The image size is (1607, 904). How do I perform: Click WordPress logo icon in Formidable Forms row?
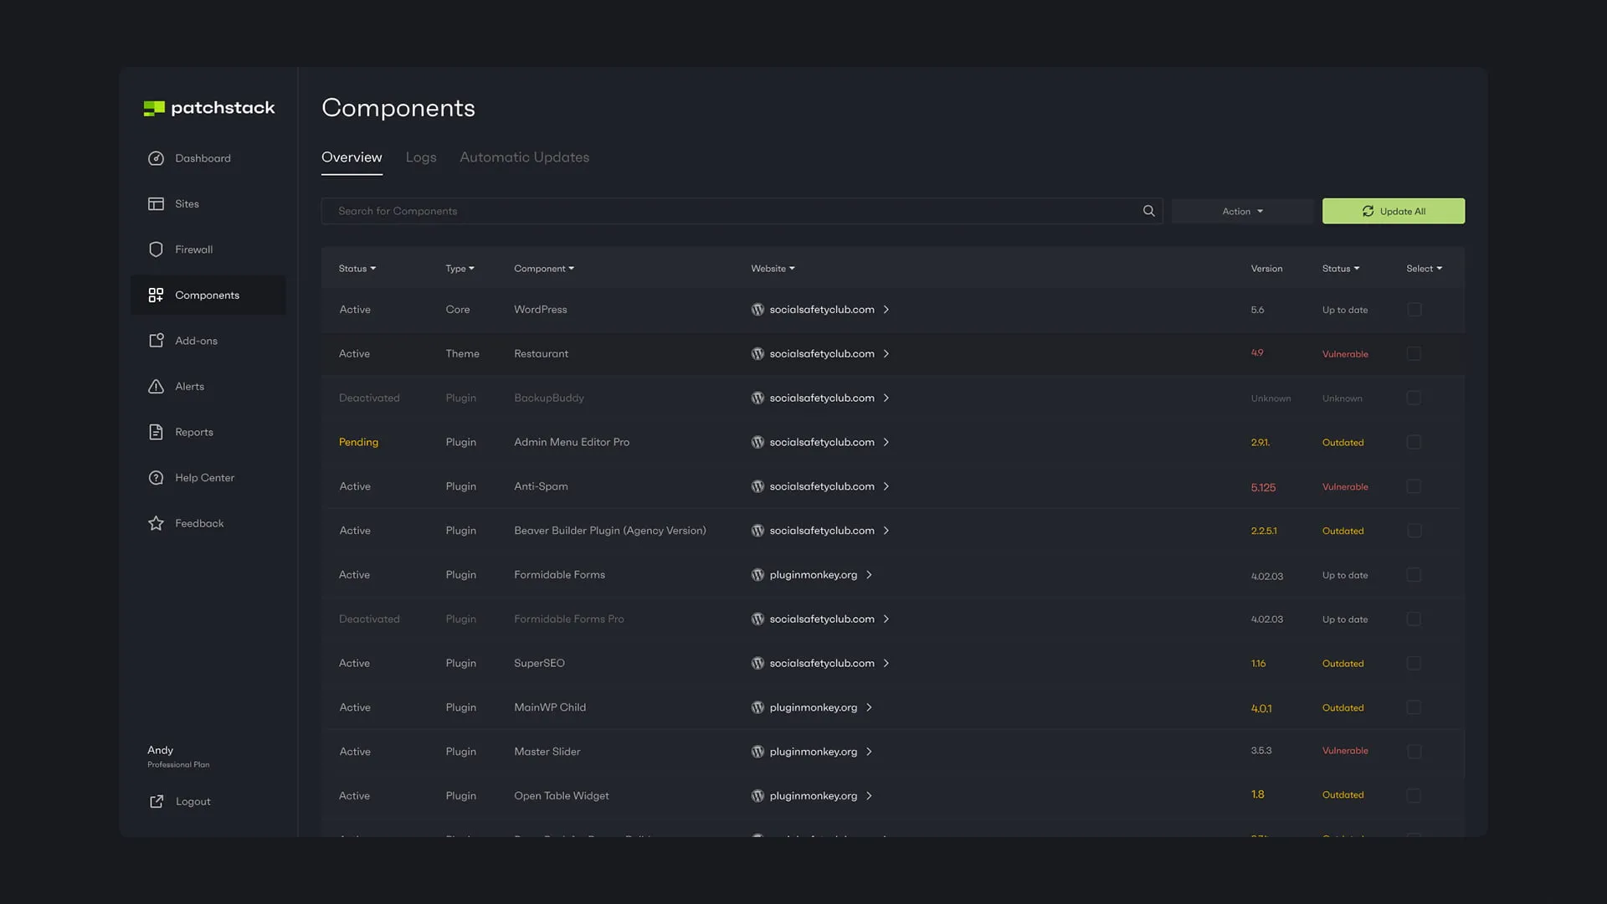[x=757, y=575]
